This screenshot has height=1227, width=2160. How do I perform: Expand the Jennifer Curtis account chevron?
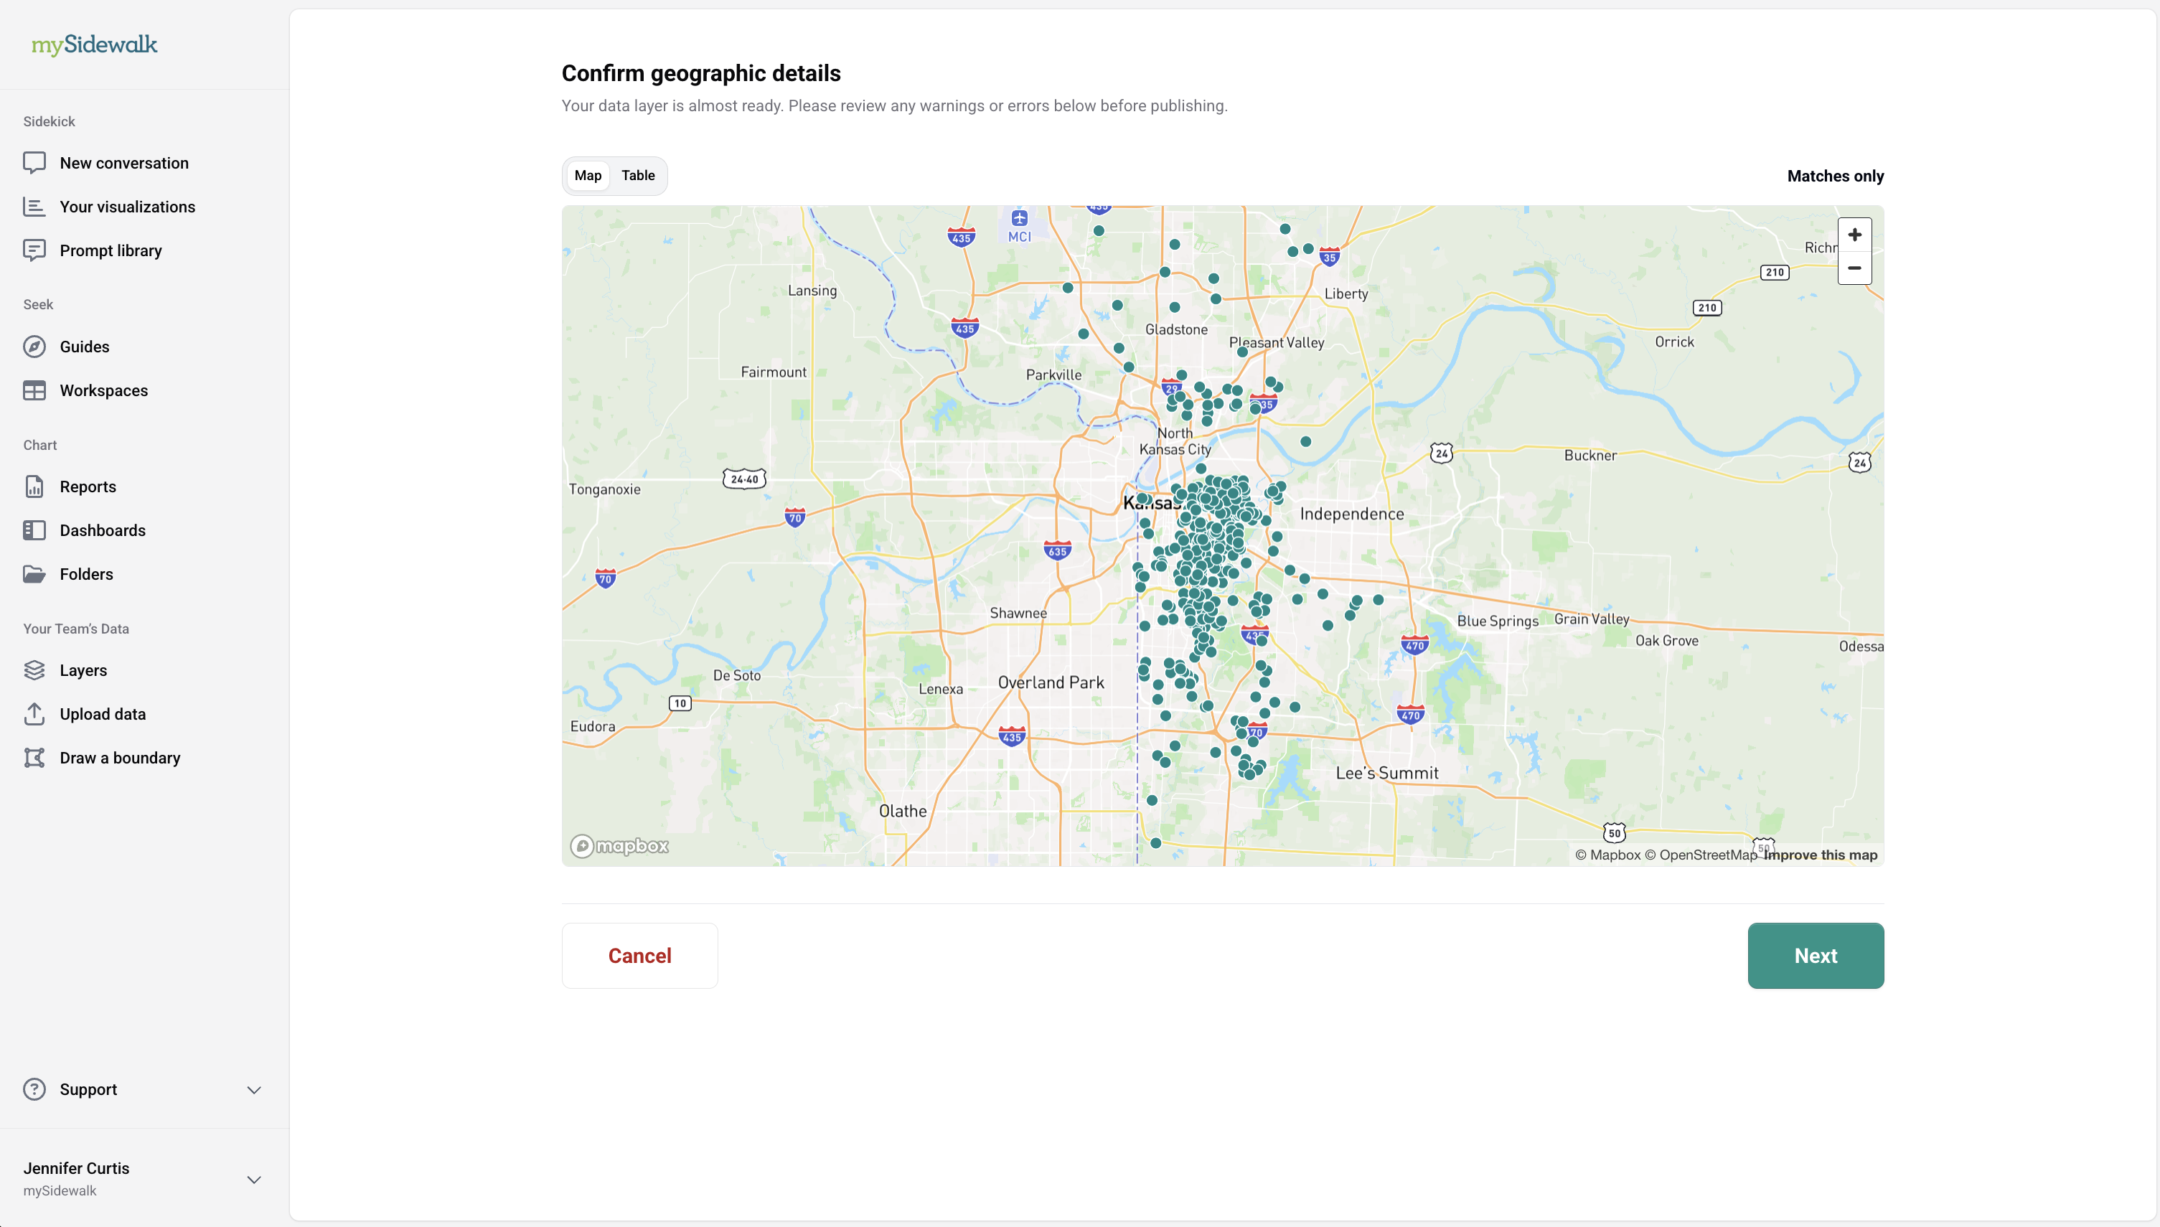coord(253,1179)
